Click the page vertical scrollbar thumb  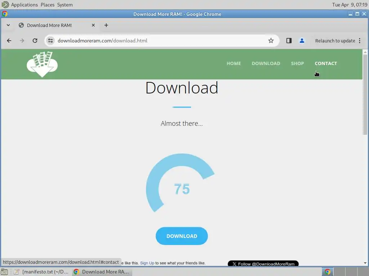[x=365, y=95]
